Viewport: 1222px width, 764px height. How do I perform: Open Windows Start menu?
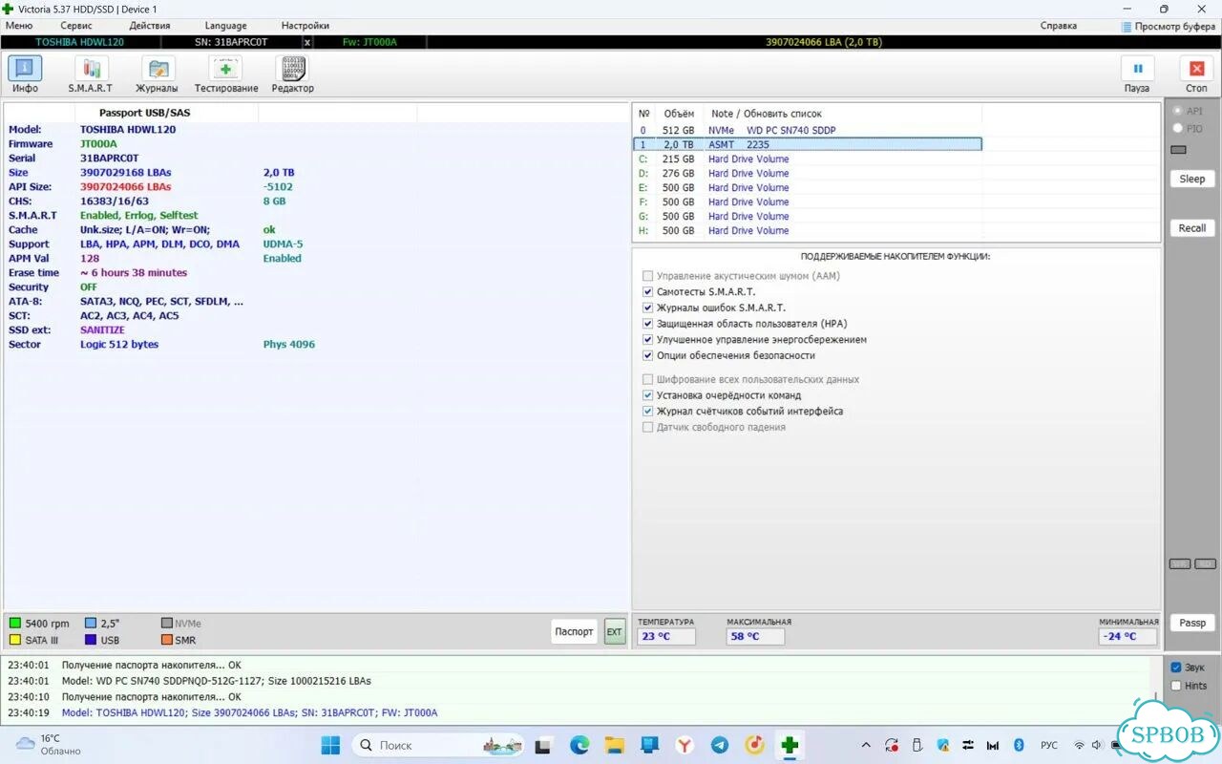pyautogui.click(x=330, y=745)
